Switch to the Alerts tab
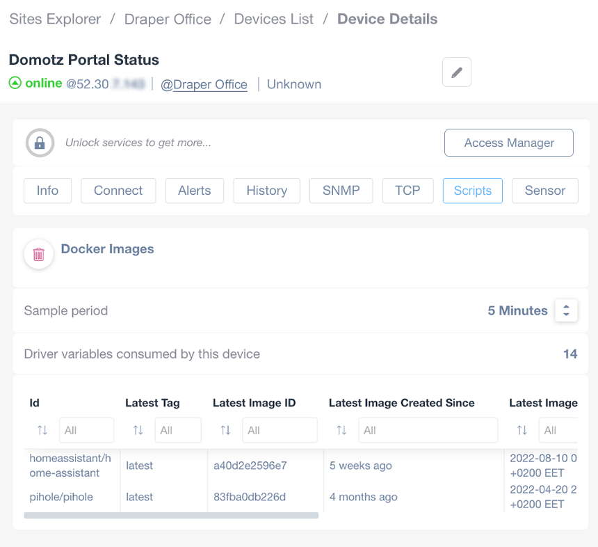Screen dimensions: 598x547 pyautogui.click(x=195, y=191)
